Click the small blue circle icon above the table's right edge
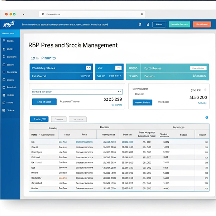Viewport: 216px width, 216px height. 207,117
